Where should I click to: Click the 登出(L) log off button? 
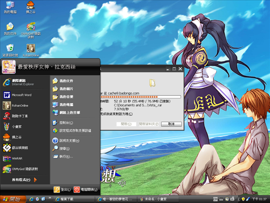[x=62, y=189]
